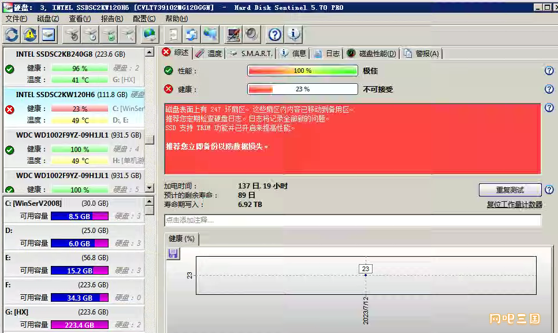Click the globe toolbar icon

150,35
